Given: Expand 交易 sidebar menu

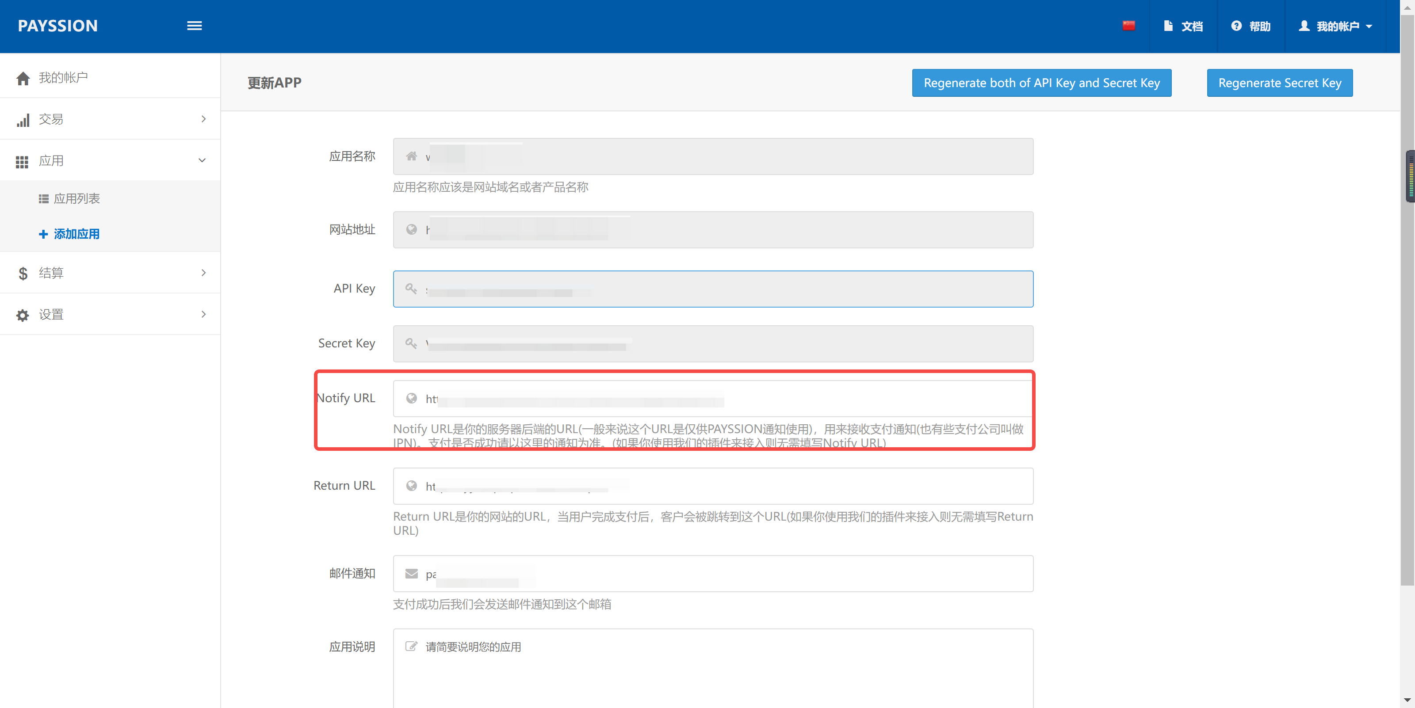Looking at the screenshot, I should click(110, 119).
